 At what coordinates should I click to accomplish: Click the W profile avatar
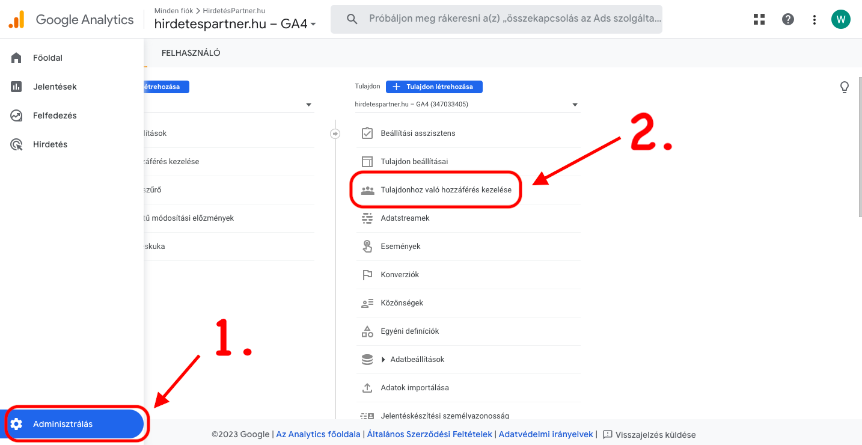click(x=840, y=19)
